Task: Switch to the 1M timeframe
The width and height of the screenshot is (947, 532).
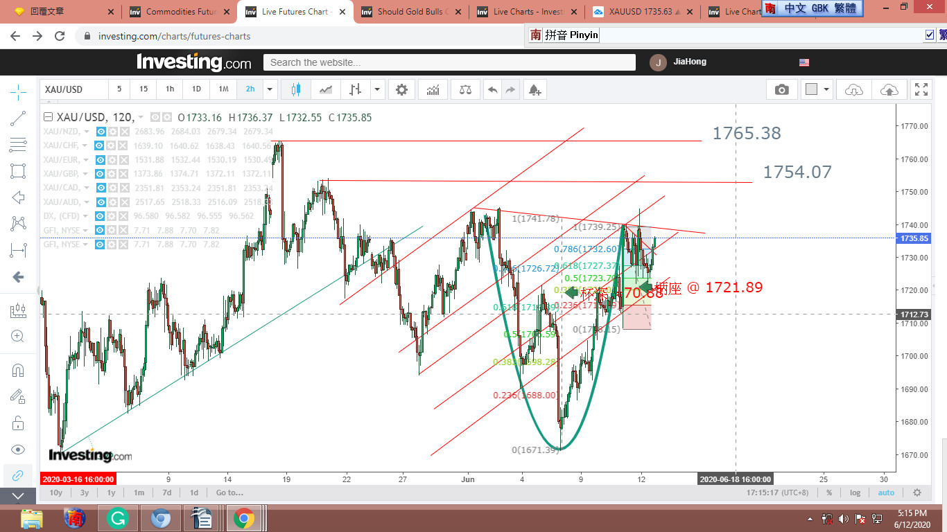Action: coord(223,89)
